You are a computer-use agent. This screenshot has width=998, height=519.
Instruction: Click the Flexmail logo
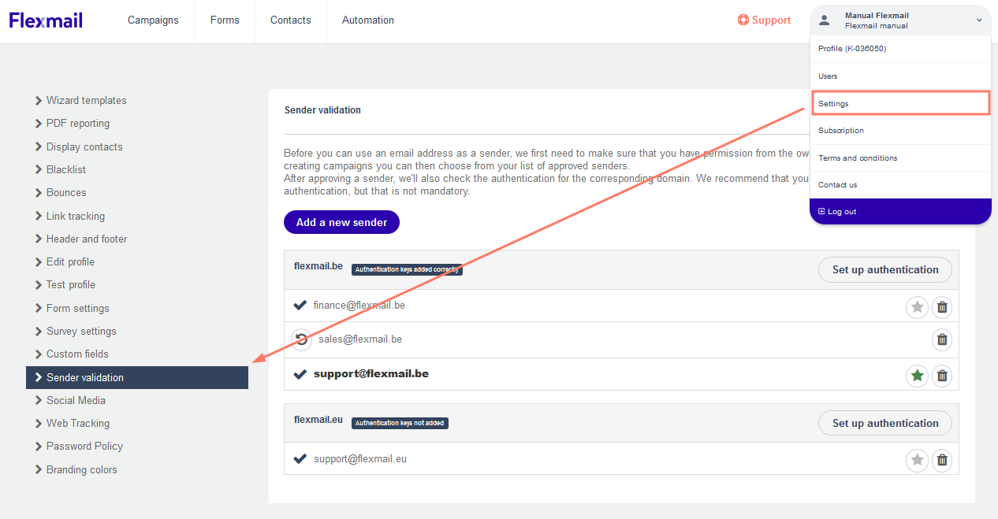pyautogui.click(x=46, y=20)
